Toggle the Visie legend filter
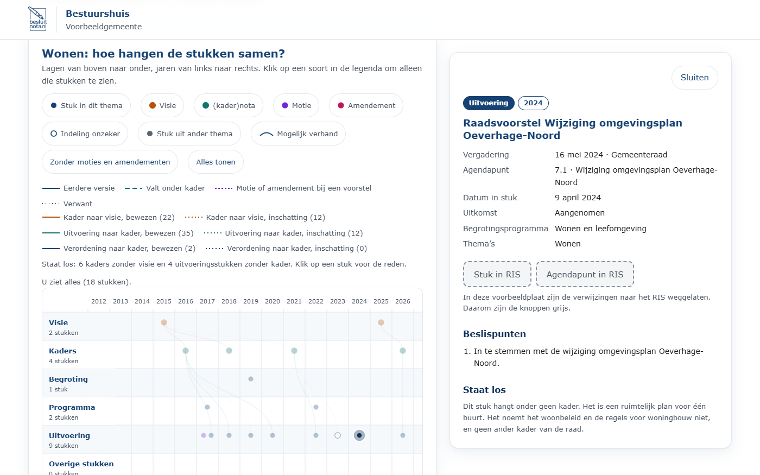 (x=162, y=105)
